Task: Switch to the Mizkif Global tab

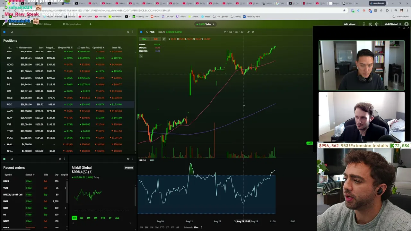Action: (43, 24)
